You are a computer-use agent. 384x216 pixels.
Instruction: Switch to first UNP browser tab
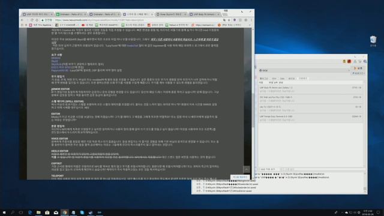(x=37, y=14)
